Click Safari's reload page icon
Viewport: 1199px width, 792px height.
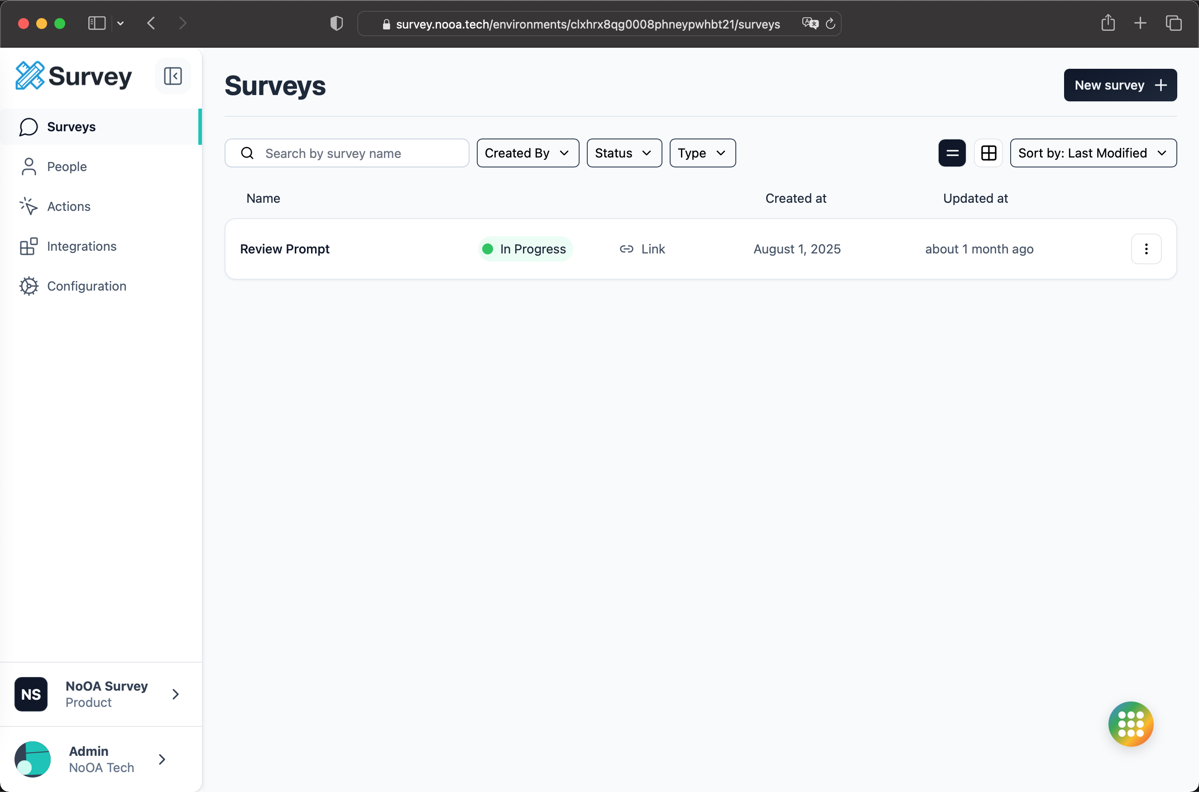click(830, 24)
